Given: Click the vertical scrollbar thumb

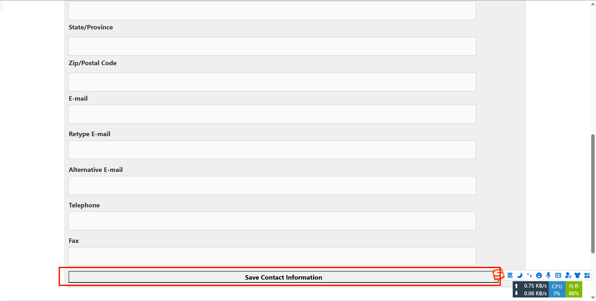Looking at the screenshot, I should pos(593,194).
